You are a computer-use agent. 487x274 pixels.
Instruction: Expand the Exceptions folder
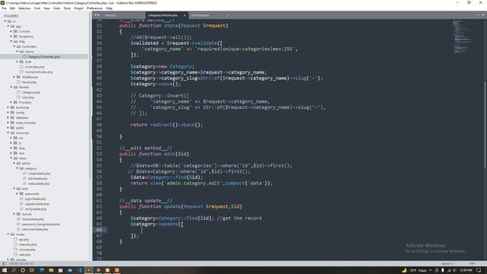tap(11, 37)
